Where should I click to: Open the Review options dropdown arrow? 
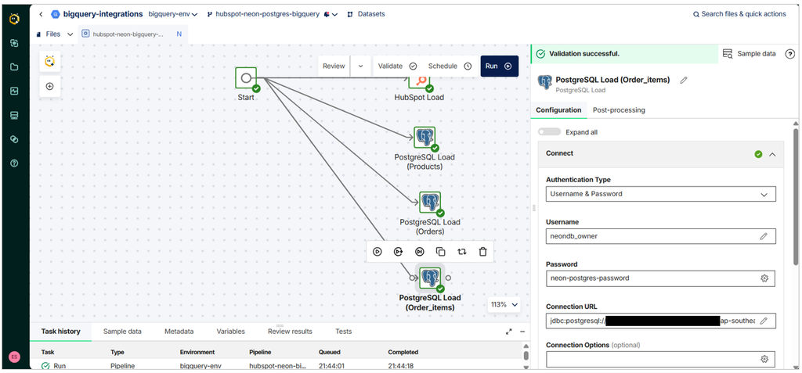pyautogui.click(x=360, y=66)
